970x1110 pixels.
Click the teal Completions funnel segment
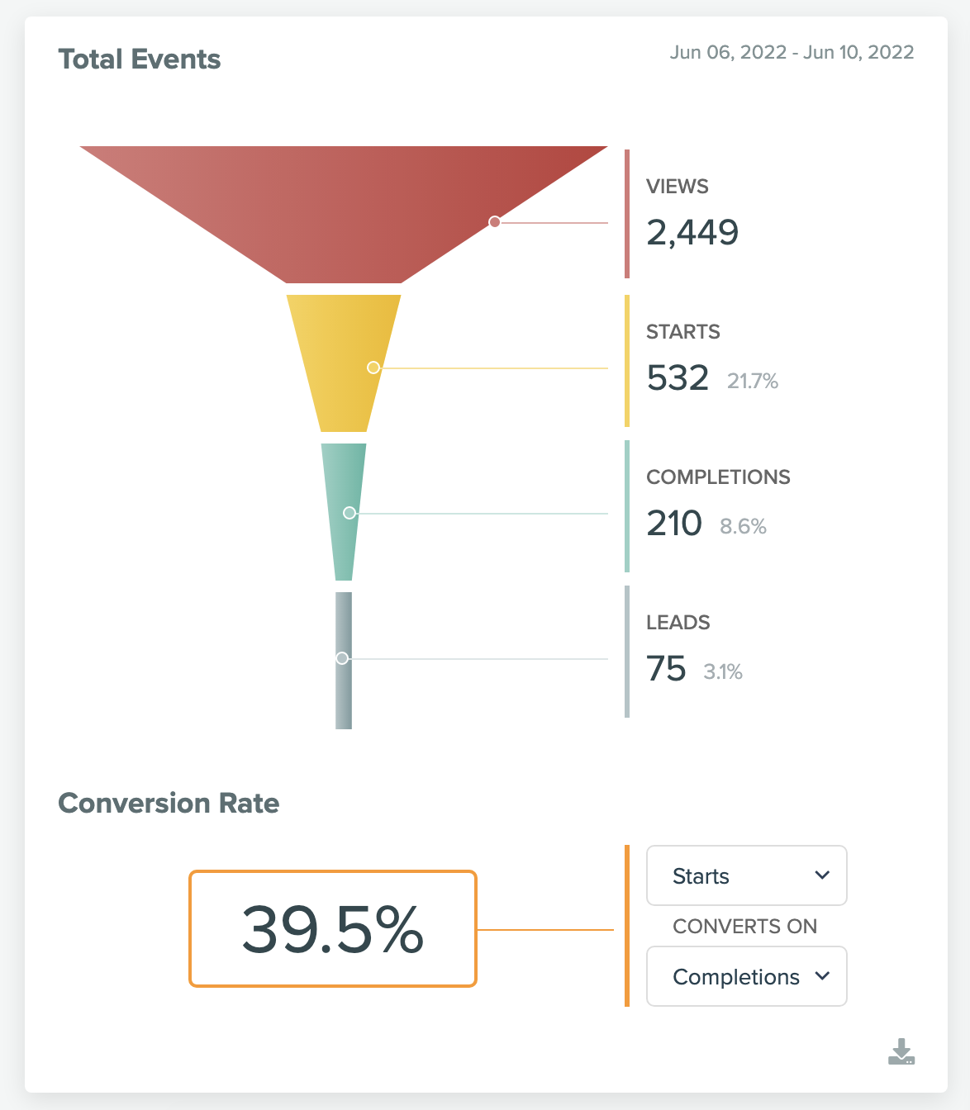(x=344, y=512)
